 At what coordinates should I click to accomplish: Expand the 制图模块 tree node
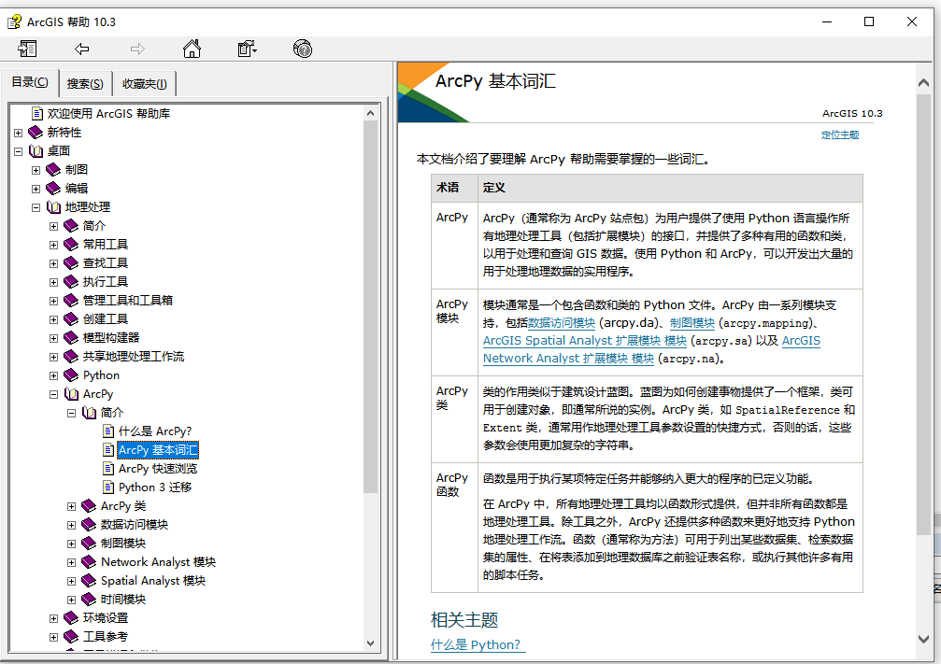coord(71,544)
